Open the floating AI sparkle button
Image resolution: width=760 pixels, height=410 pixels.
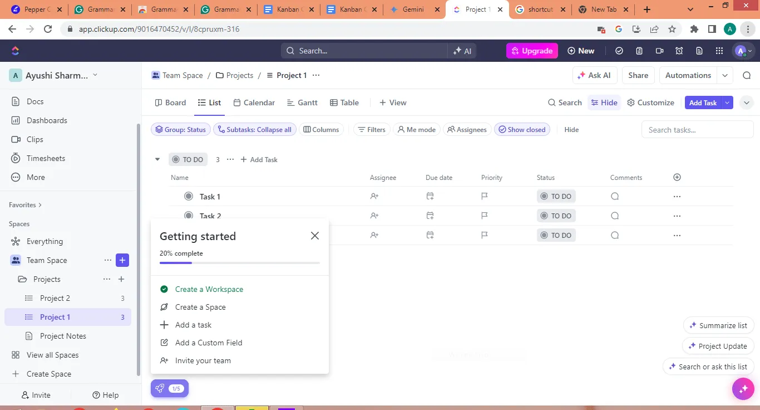coord(743,389)
